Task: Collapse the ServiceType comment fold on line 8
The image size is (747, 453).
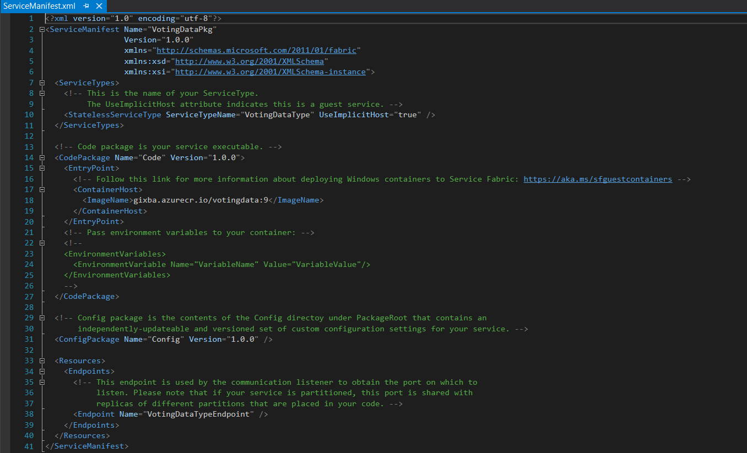Action: pyautogui.click(x=42, y=93)
